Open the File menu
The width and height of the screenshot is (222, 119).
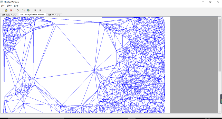3,6
